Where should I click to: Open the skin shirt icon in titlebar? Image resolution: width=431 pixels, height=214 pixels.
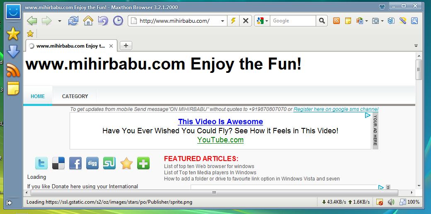[x=382, y=7]
